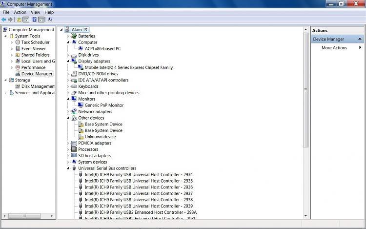
Task: Collapse the Device Manager actions header
Action: click(x=360, y=39)
